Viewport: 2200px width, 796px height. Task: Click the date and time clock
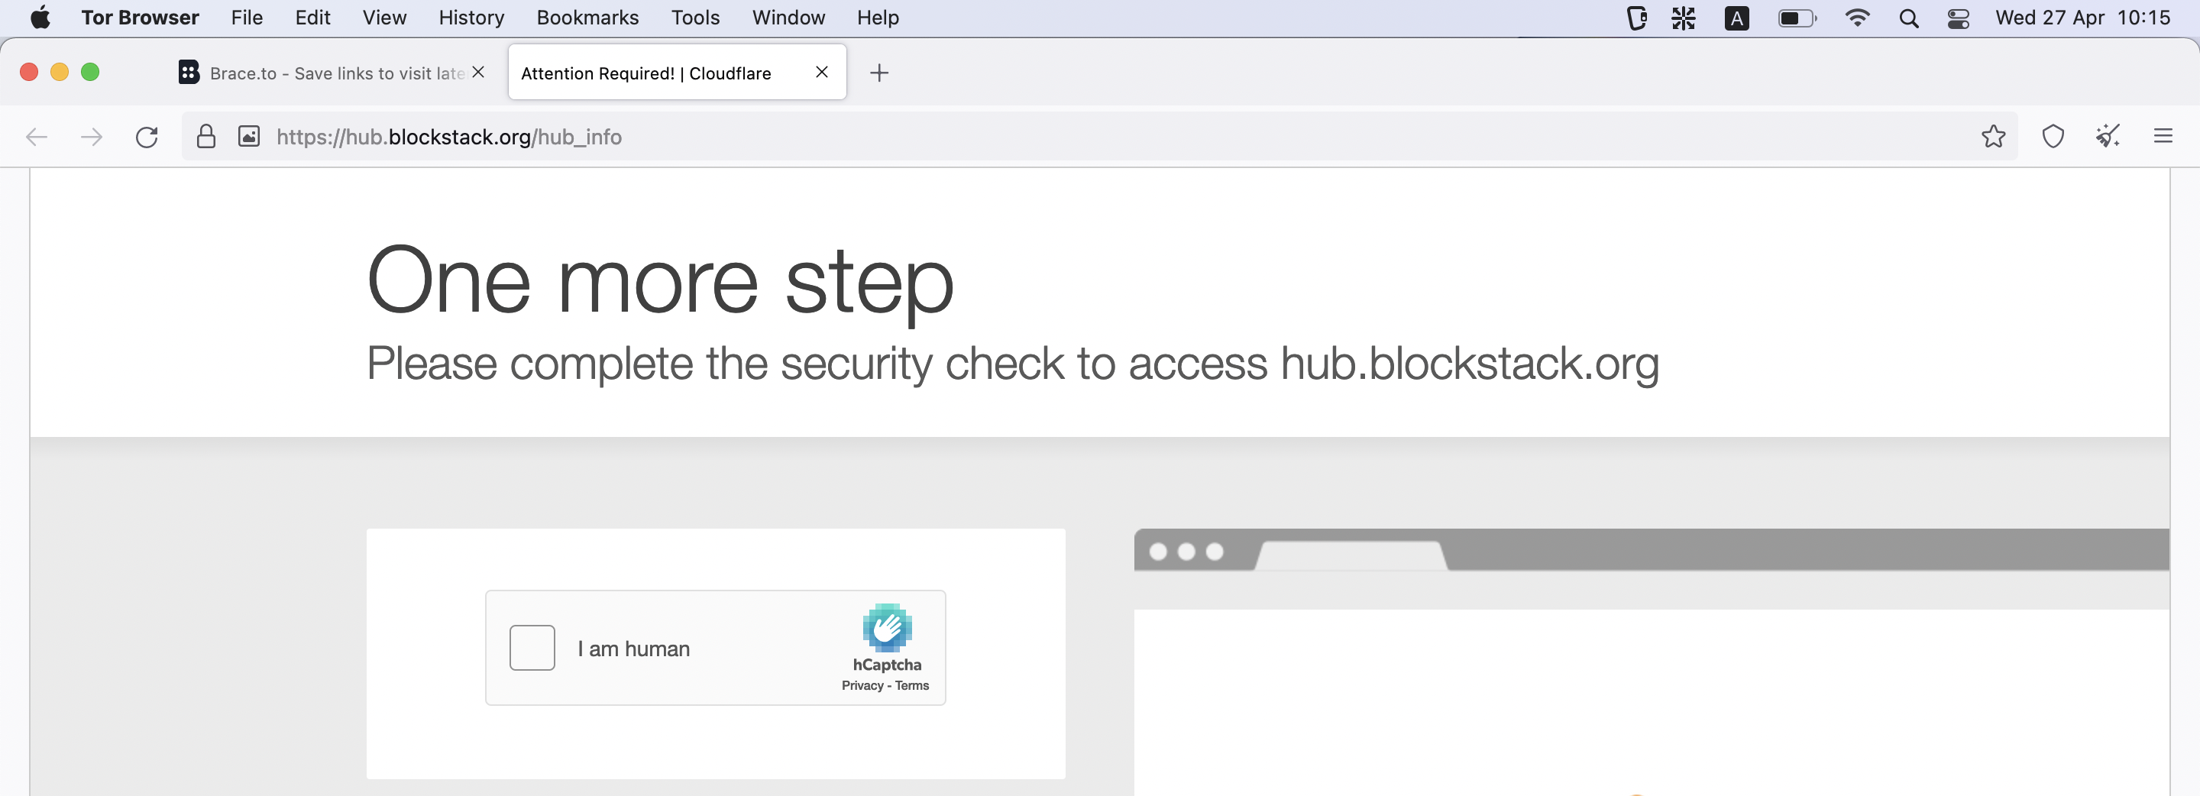point(2082,17)
